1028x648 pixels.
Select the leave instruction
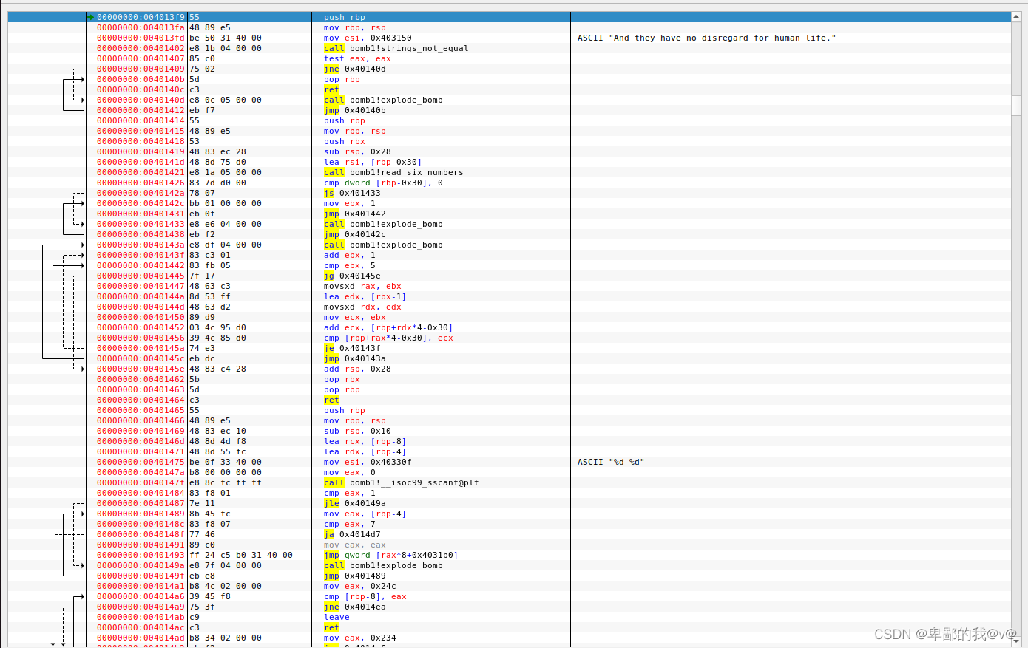pyautogui.click(x=337, y=617)
